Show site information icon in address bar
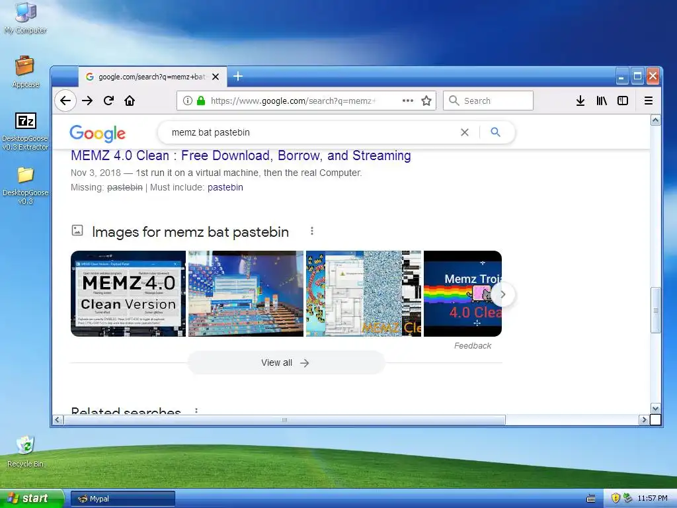The image size is (677, 508). coord(187,101)
